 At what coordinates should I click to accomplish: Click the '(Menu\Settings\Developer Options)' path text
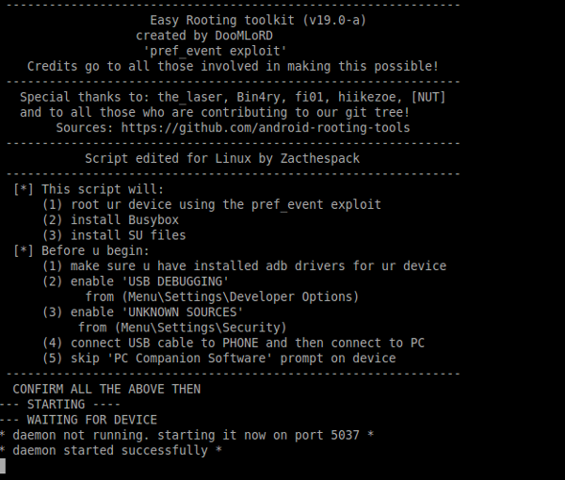[x=240, y=296]
